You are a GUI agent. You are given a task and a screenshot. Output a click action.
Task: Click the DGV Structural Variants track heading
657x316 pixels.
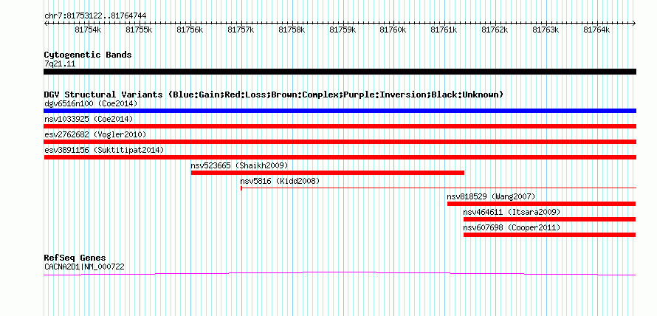click(274, 95)
